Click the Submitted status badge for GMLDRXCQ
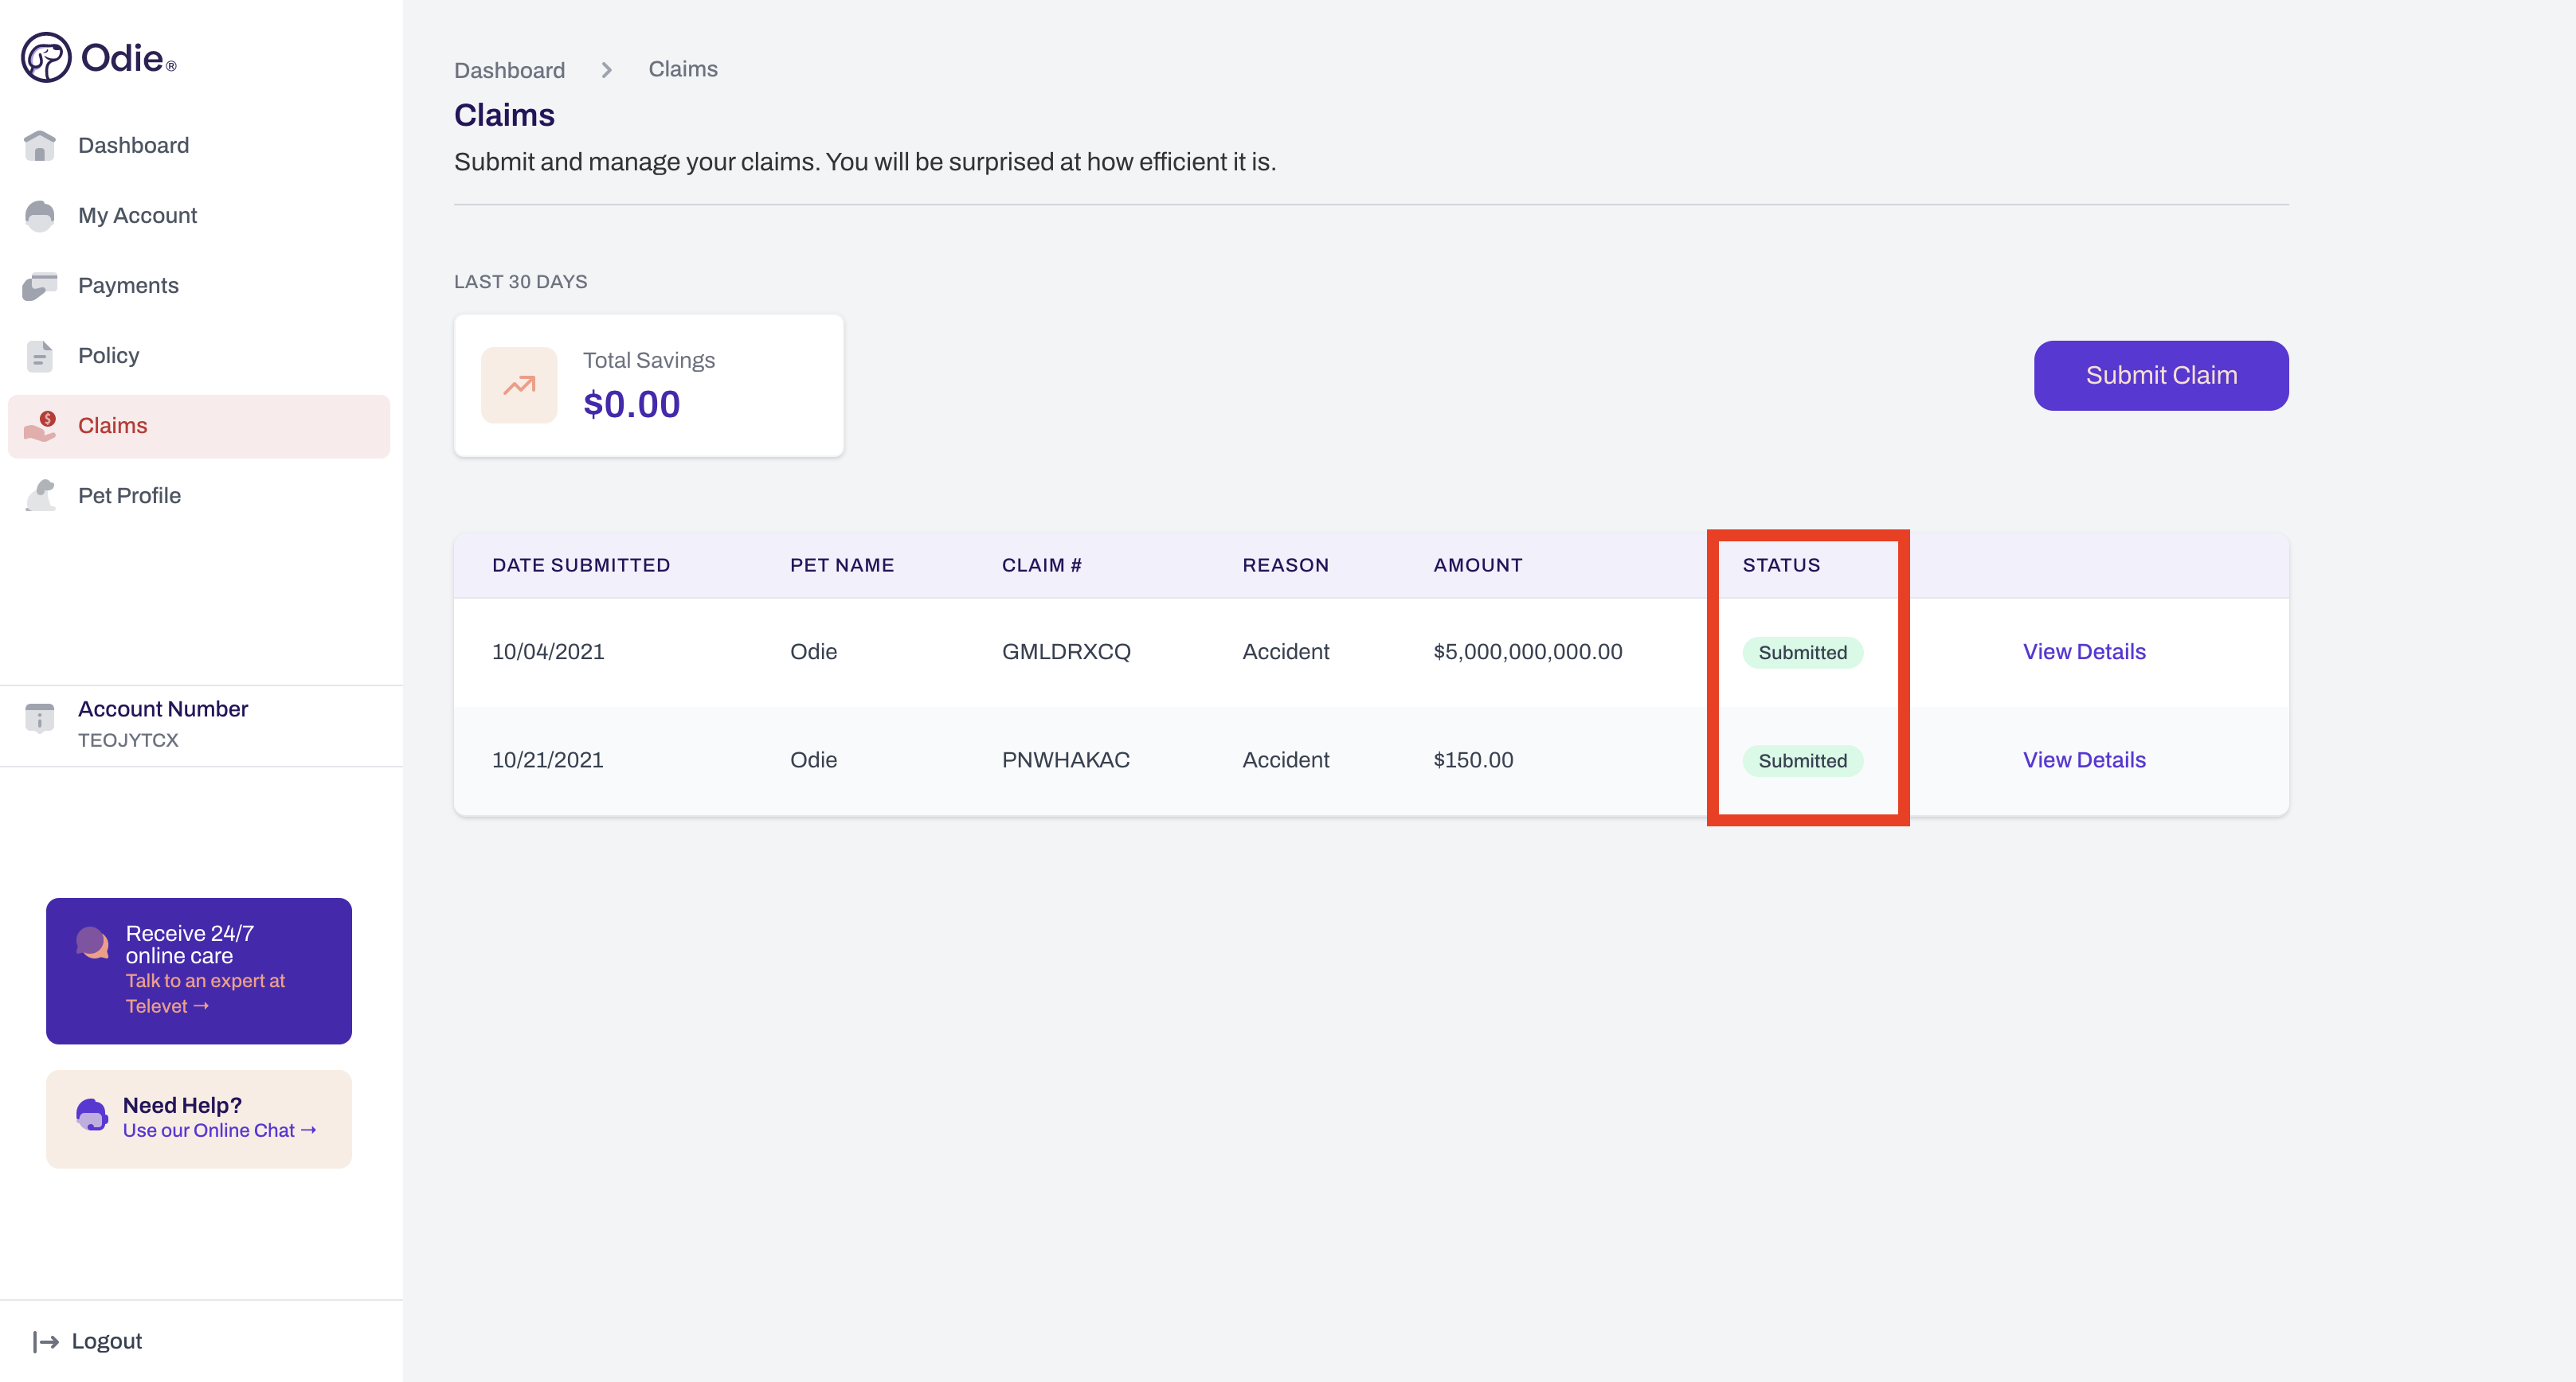This screenshot has width=2576, height=1382. click(x=1803, y=652)
